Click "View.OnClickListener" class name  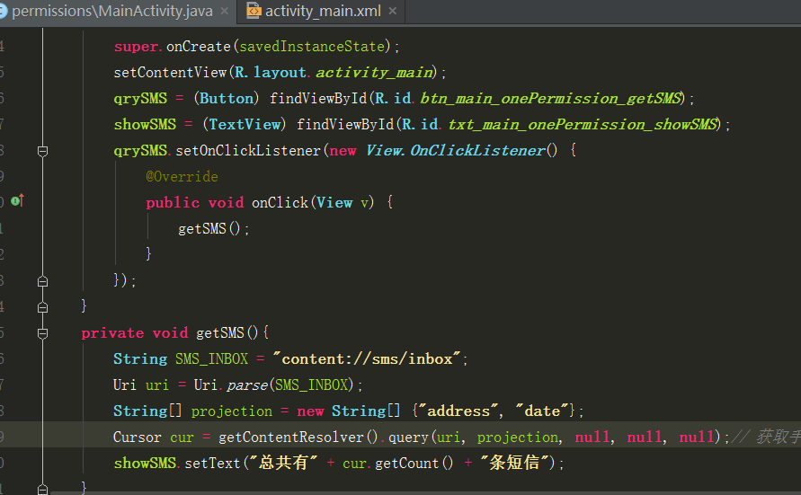pyautogui.click(x=456, y=151)
